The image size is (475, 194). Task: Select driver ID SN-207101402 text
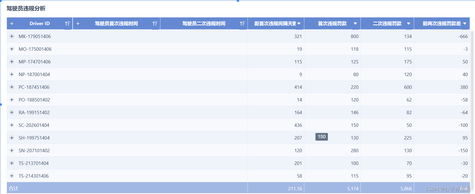tap(34, 150)
